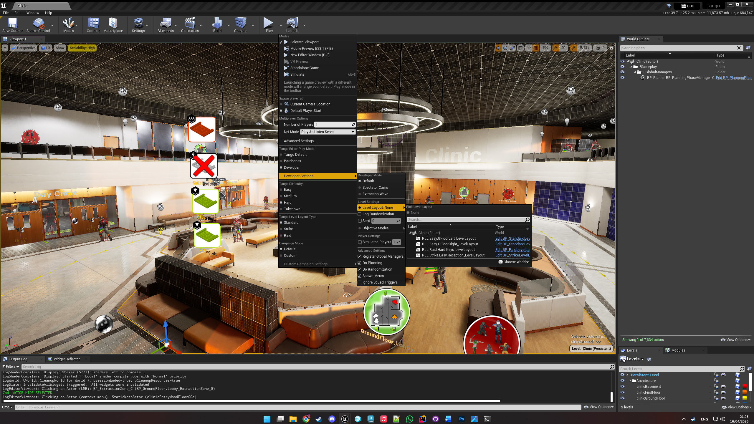Click the clinicBasement lock icon in Levels

[x=716, y=386]
